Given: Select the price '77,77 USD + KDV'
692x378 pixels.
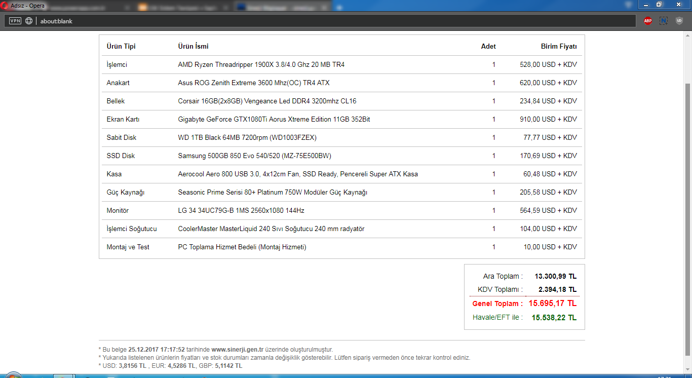Looking at the screenshot, I should pos(550,137).
